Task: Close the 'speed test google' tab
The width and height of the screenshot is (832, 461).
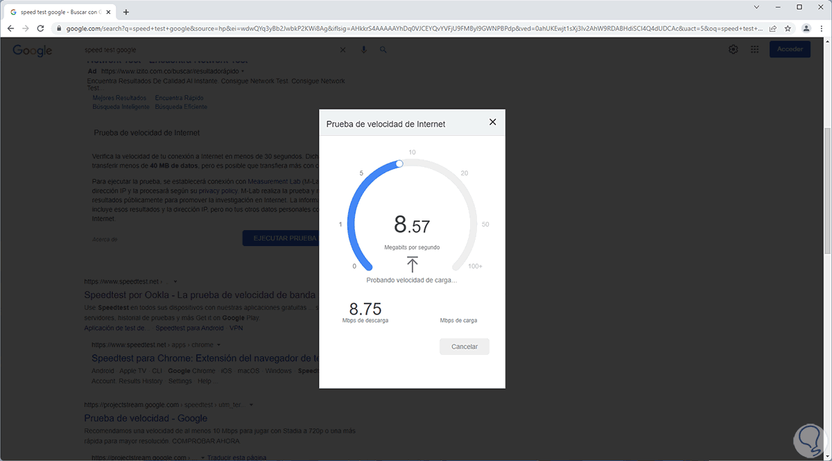Action: [x=108, y=12]
